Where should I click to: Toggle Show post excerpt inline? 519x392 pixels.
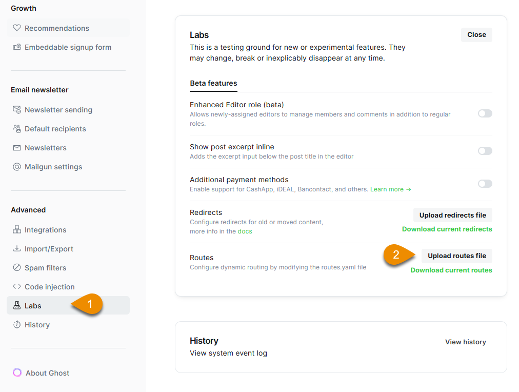click(485, 151)
